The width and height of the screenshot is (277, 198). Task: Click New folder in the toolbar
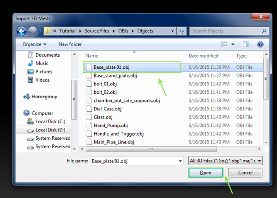pos(70,44)
